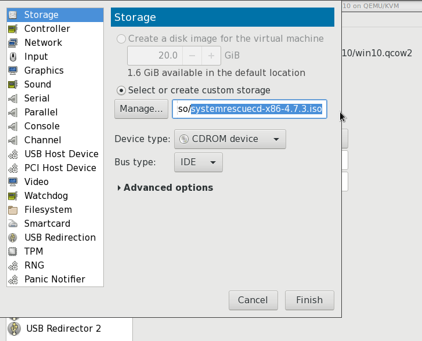This screenshot has height=341, width=422.
Task: Select Panic Notifier in hardware list
Action: [x=55, y=280]
